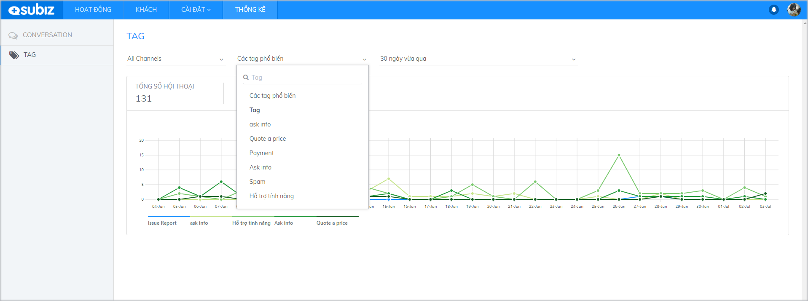This screenshot has height=301, width=808.
Task: Click the Conversation chat bubbles icon
Action: pos(13,35)
